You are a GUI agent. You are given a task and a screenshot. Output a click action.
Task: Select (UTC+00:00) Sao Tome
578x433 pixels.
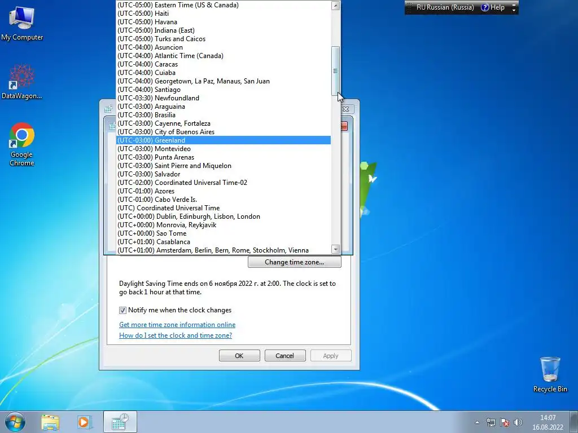coord(224,234)
